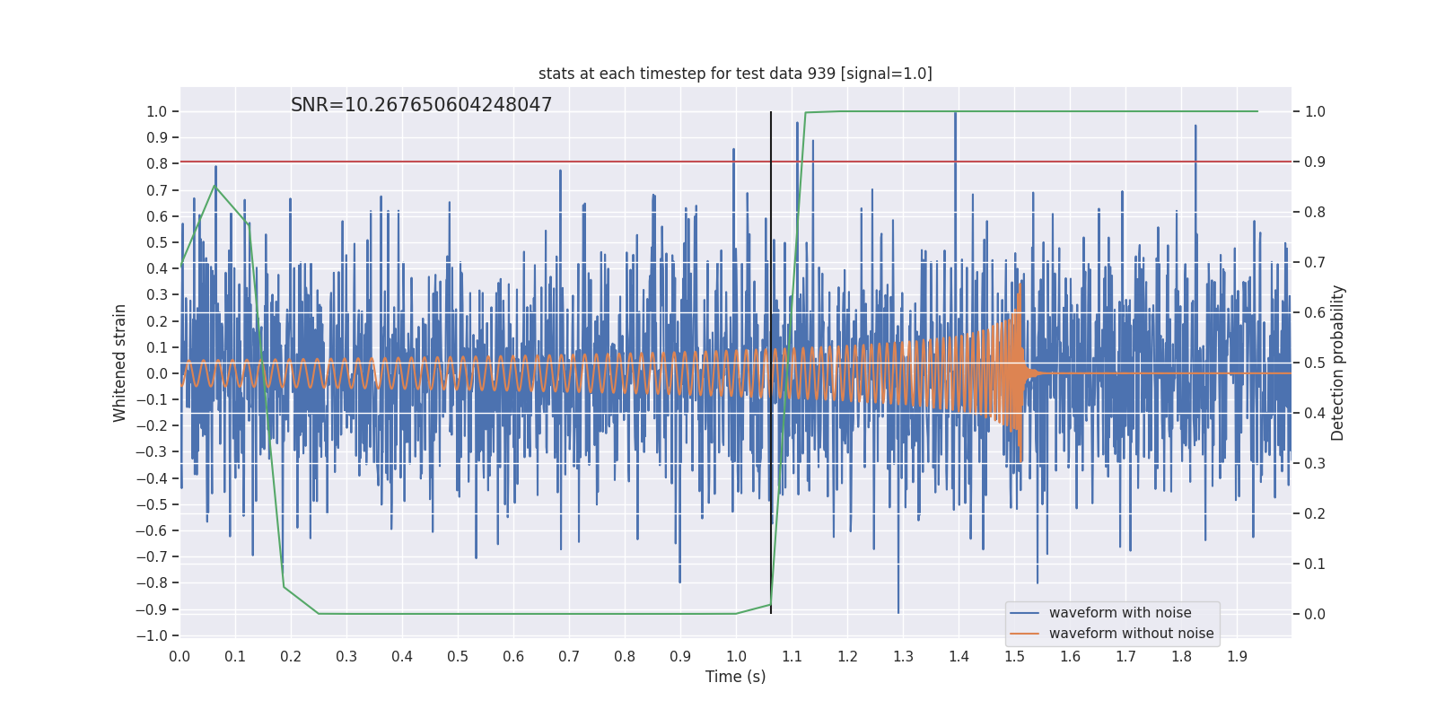The image size is (1436, 718).
Task: Click tick label 1.3 on the Time axis
Action: [x=903, y=656]
